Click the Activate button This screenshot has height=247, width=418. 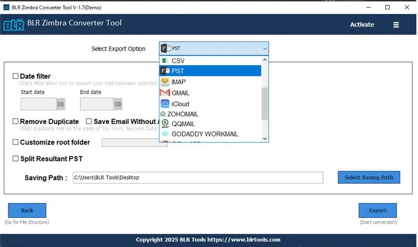[x=362, y=24]
